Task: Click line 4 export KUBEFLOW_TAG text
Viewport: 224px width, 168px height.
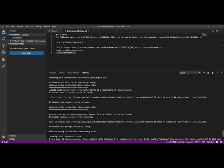Action: pos(69,42)
